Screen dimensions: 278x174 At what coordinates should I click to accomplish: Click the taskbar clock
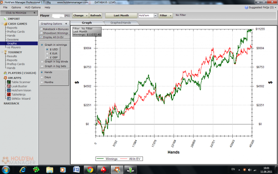pos(266,170)
